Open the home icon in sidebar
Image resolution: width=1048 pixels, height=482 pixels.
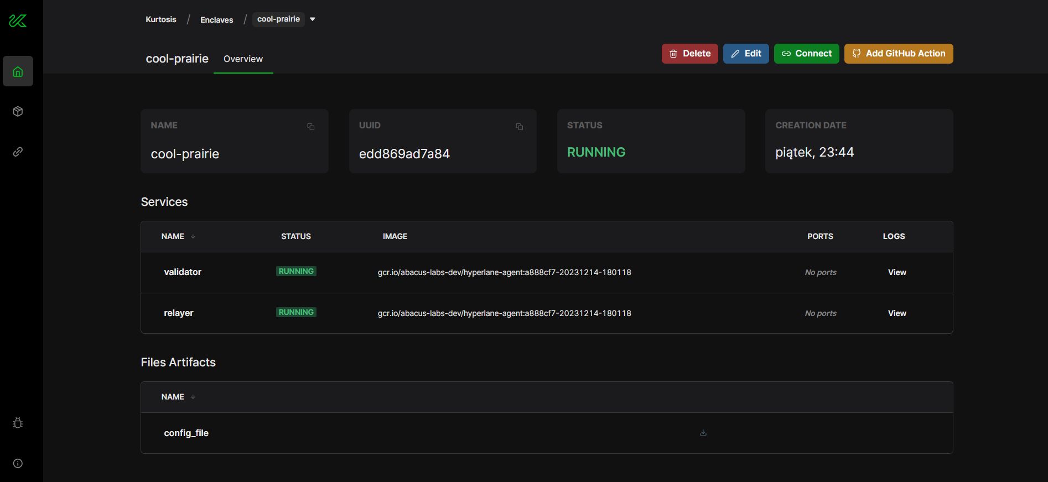click(x=18, y=71)
